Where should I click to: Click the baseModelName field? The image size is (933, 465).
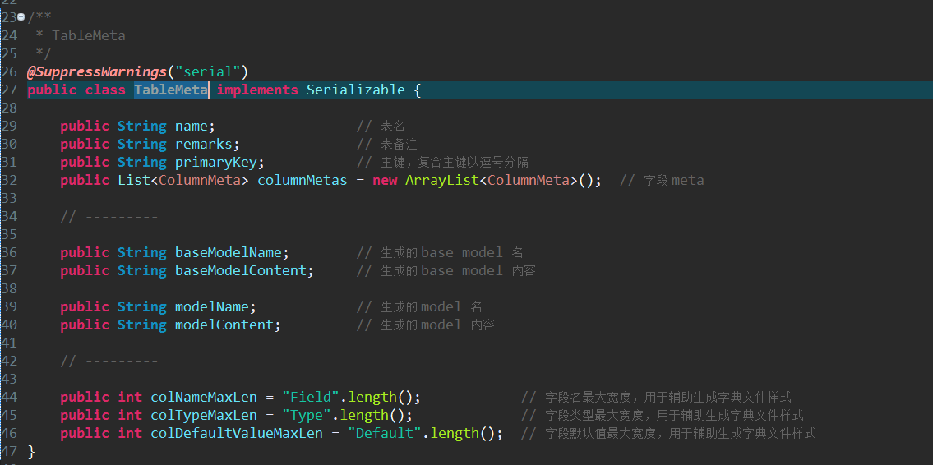click(x=228, y=252)
